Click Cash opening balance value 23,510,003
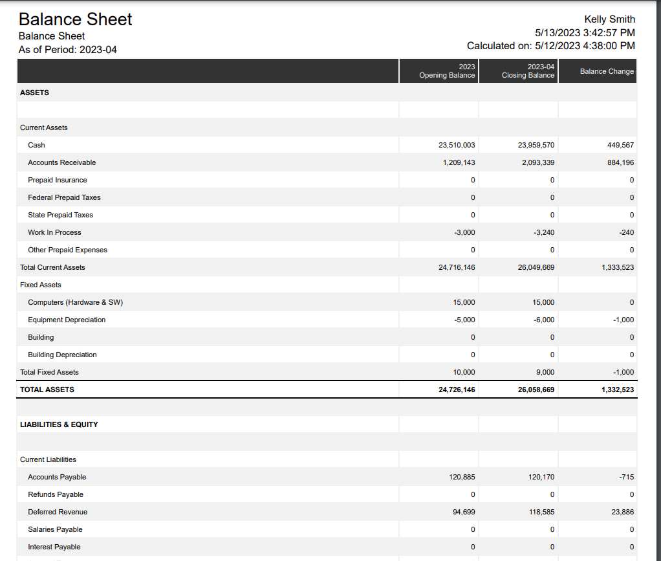The image size is (661, 561). click(457, 145)
